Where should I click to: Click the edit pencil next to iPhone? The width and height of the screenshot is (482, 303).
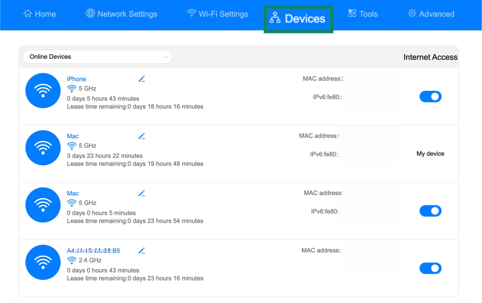point(141,79)
